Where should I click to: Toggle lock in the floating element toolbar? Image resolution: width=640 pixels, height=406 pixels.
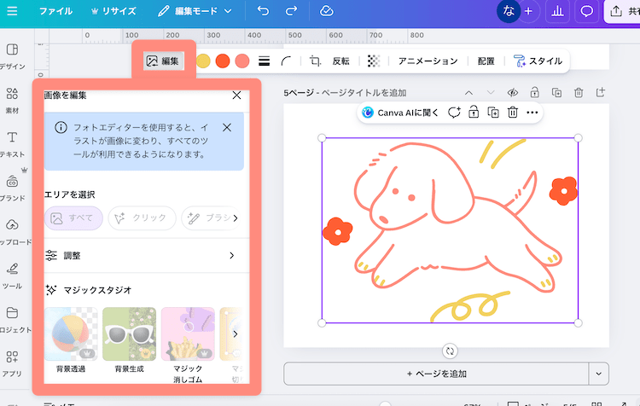(x=474, y=113)
